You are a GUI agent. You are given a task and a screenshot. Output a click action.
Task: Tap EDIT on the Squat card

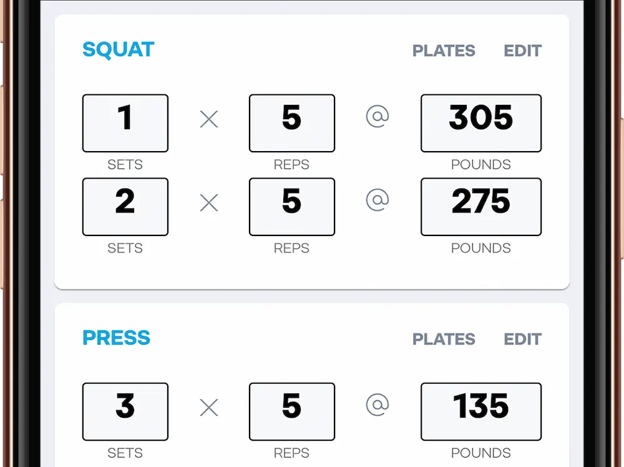point(522,51)
